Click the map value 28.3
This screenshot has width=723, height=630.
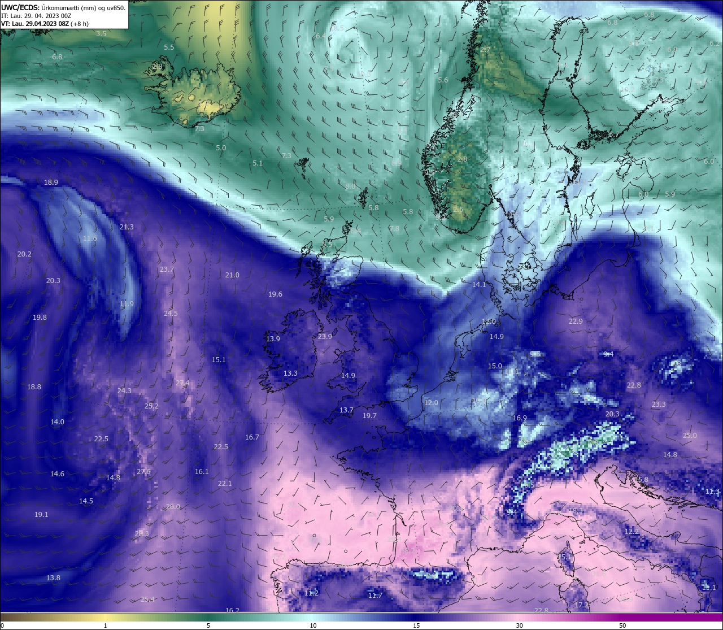coord(142,534)
